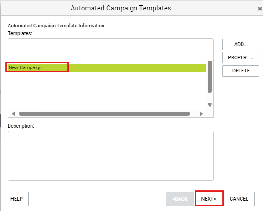Select the New Campaign template
This screenshot has width=263, height=211.
click(107, 68)
